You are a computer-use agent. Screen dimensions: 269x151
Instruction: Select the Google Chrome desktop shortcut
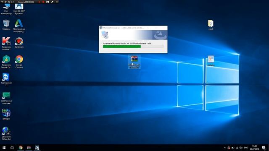coord(19,62)
